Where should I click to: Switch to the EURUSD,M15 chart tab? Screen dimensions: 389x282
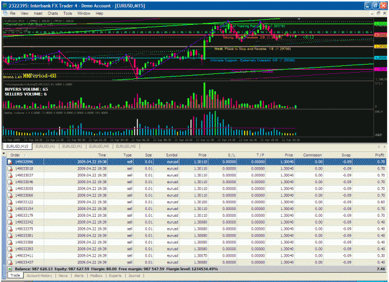click(x=17, y=147)
